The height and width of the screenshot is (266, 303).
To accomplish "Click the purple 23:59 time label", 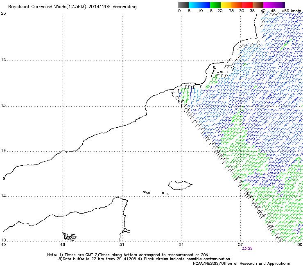I will pyautogui.click(x=247, y=248).
